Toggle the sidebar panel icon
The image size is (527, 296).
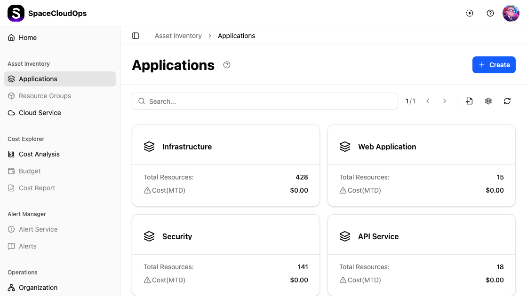(136, 36)
